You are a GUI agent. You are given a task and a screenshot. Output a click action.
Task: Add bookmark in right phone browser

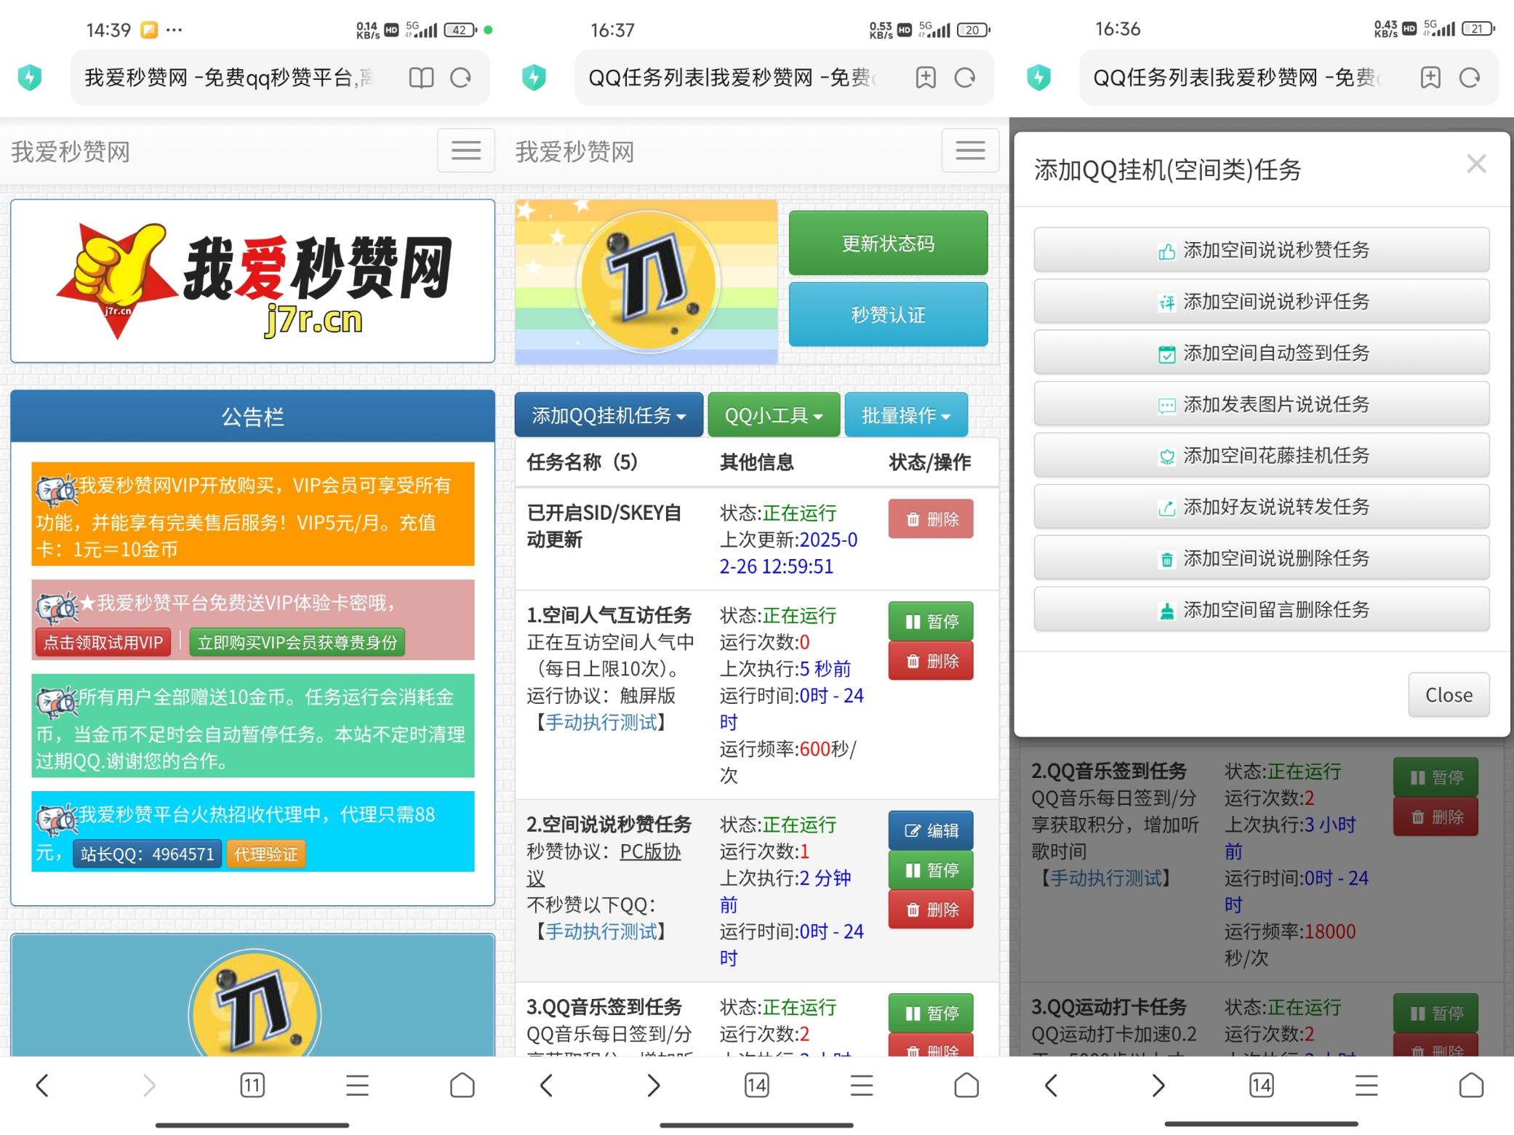point(1430,78)
